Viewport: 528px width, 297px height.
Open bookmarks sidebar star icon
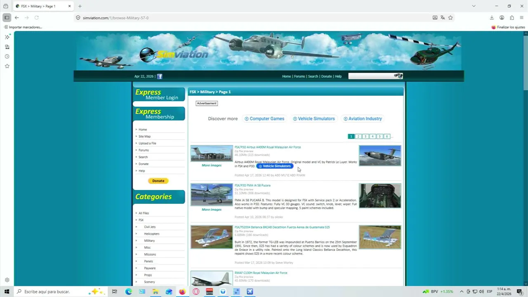click(7, 66)
